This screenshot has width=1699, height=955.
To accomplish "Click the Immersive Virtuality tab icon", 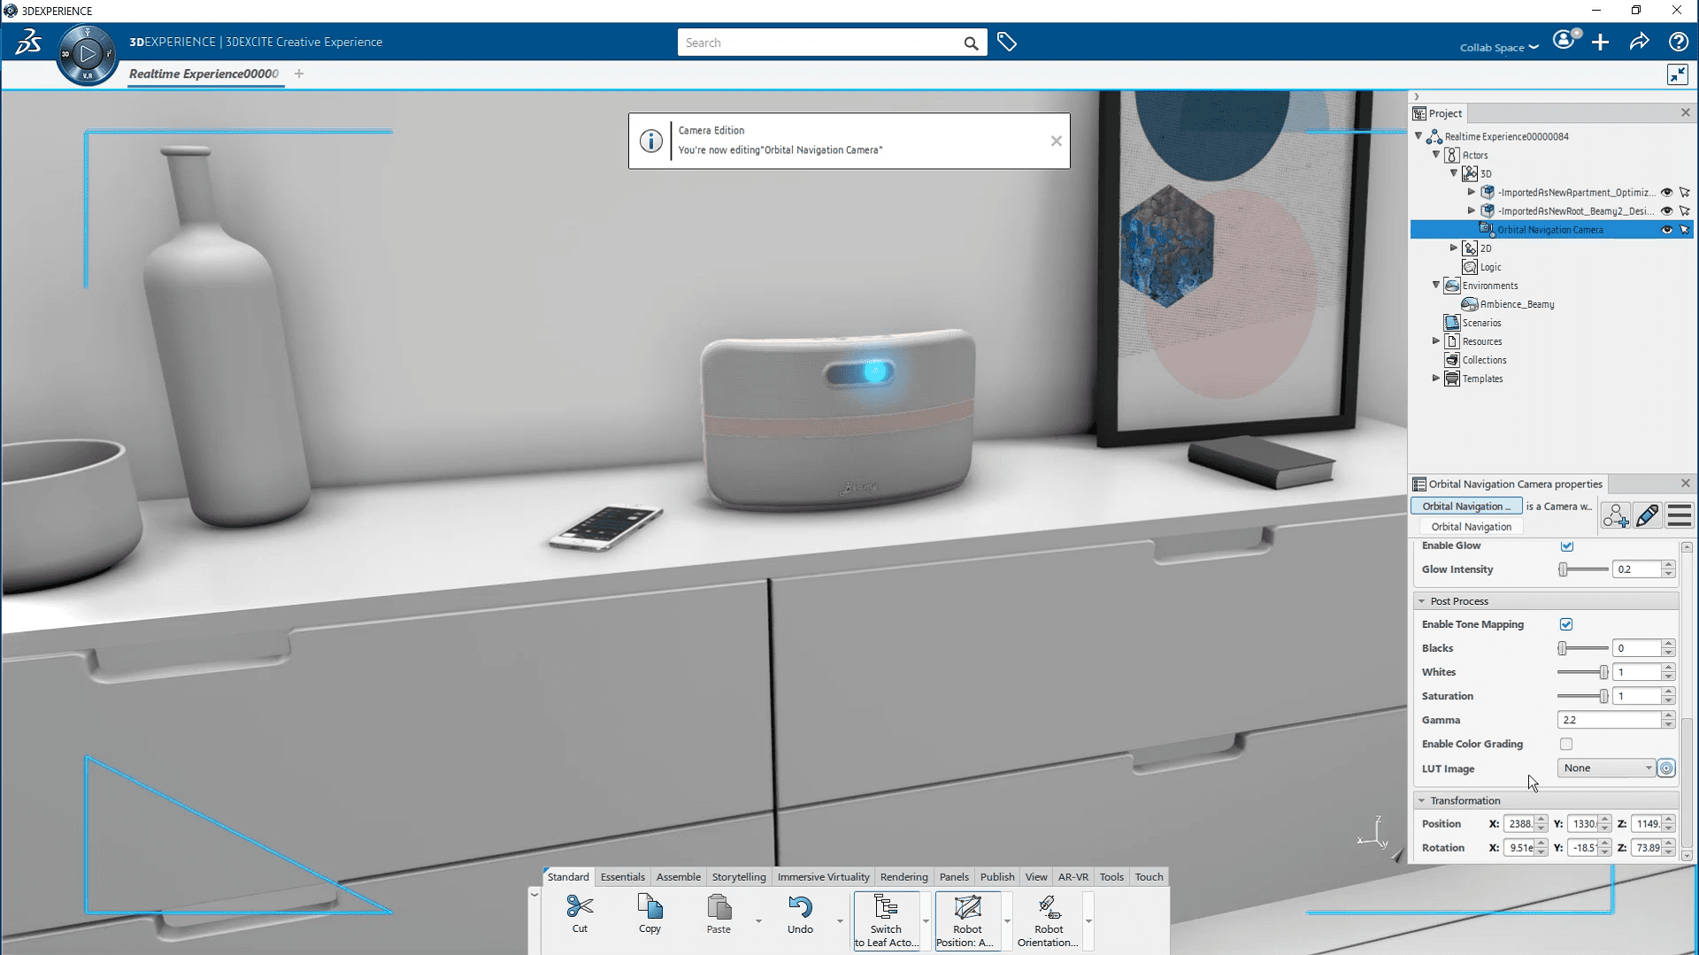I will 823,877.
